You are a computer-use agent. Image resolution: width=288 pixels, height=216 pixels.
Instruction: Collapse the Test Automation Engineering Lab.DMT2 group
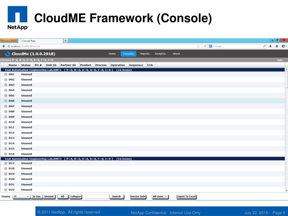(x=3, y=159)
